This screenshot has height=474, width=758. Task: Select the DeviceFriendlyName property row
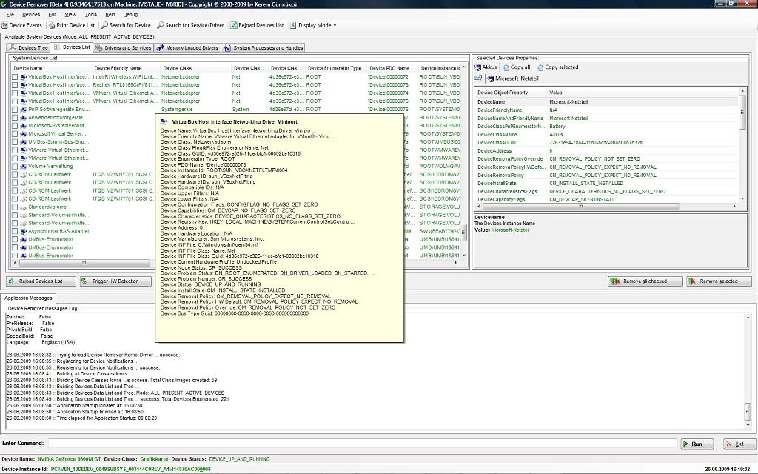tap(607, 110)
